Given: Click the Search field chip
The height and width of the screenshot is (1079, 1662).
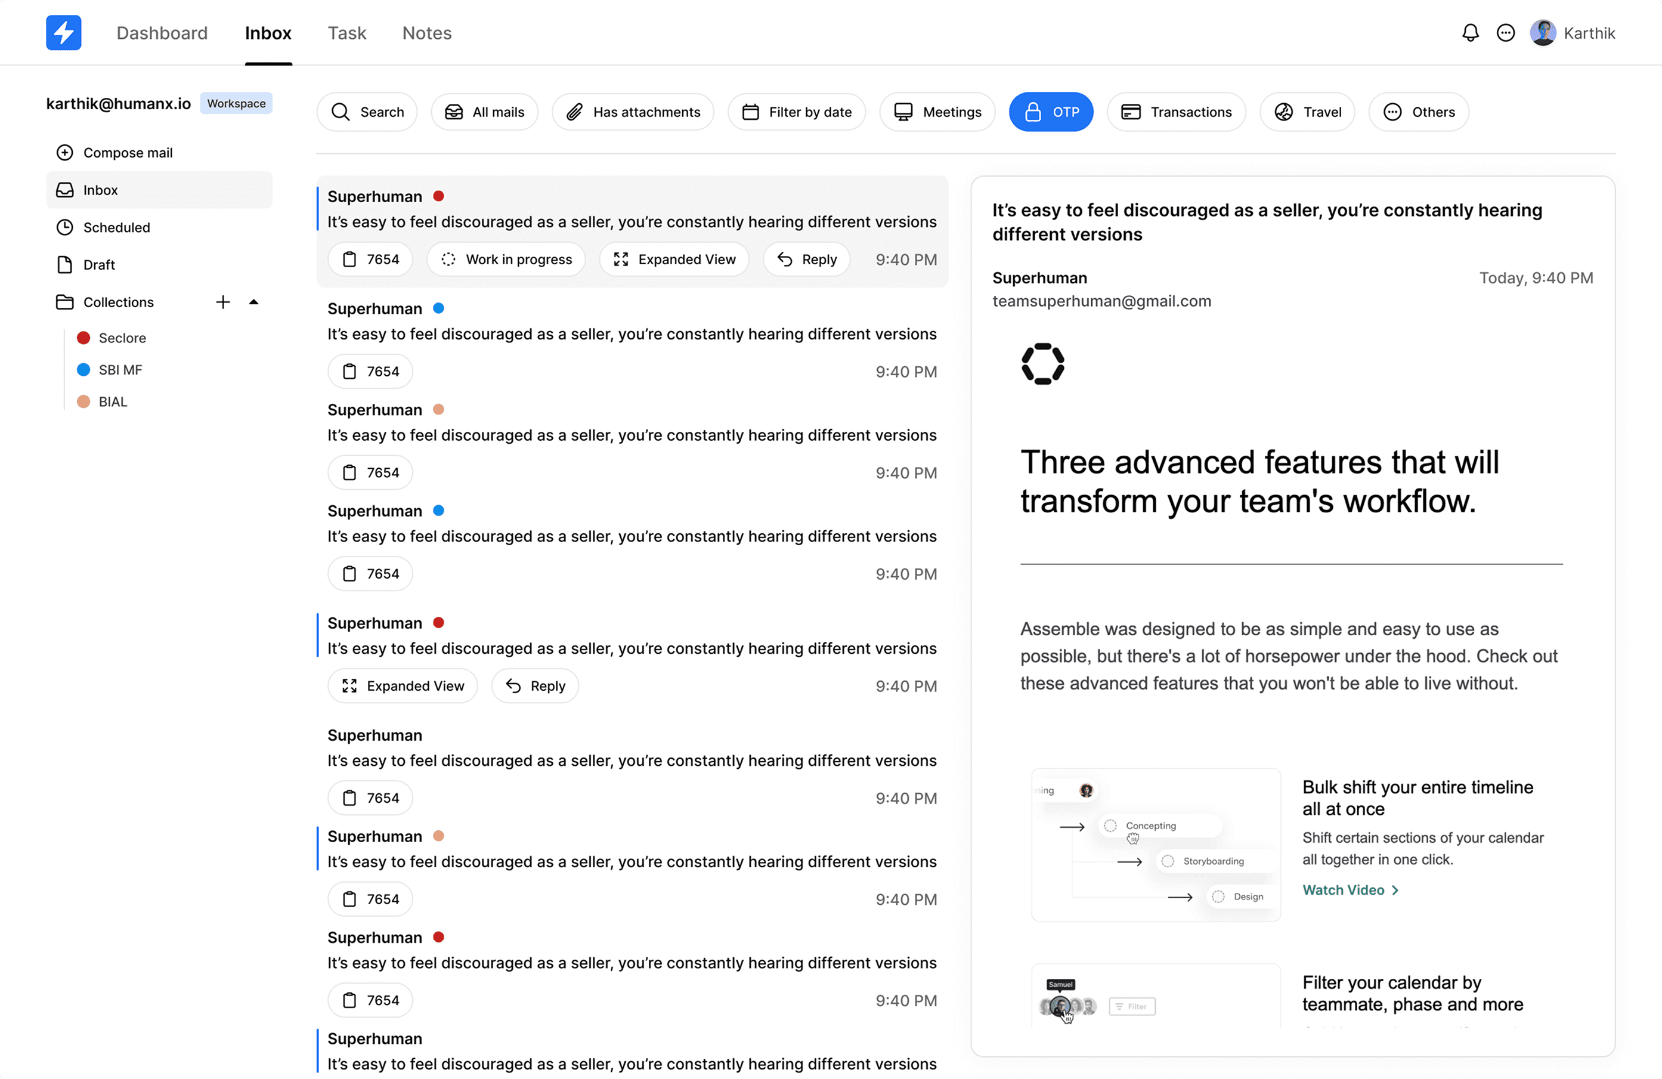Looking at the screenshot, I should pos(367,112).
